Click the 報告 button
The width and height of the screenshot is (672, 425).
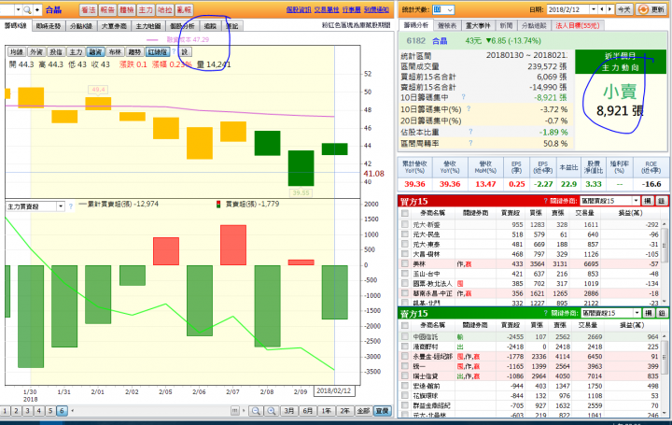pos(107,9)
